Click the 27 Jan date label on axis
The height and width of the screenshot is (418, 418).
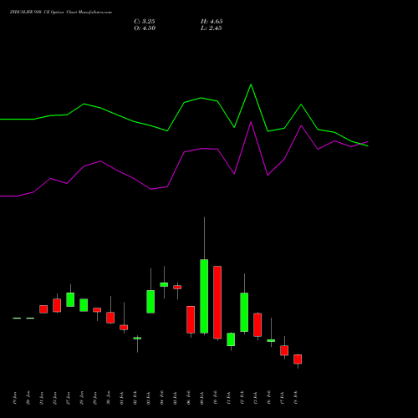69,398
